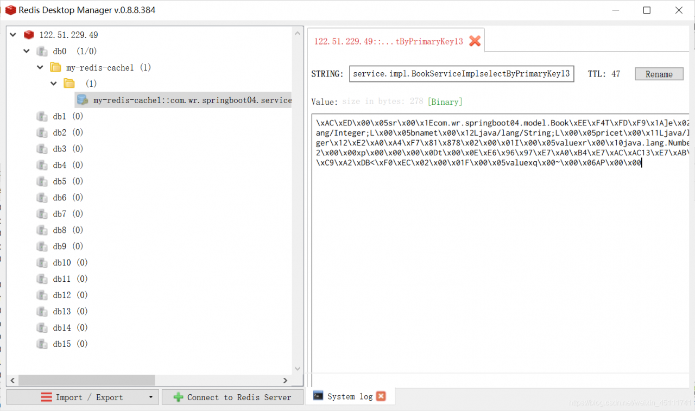Click the STRING: type label
Screen dimensions: 695x411
click(327, 74)
